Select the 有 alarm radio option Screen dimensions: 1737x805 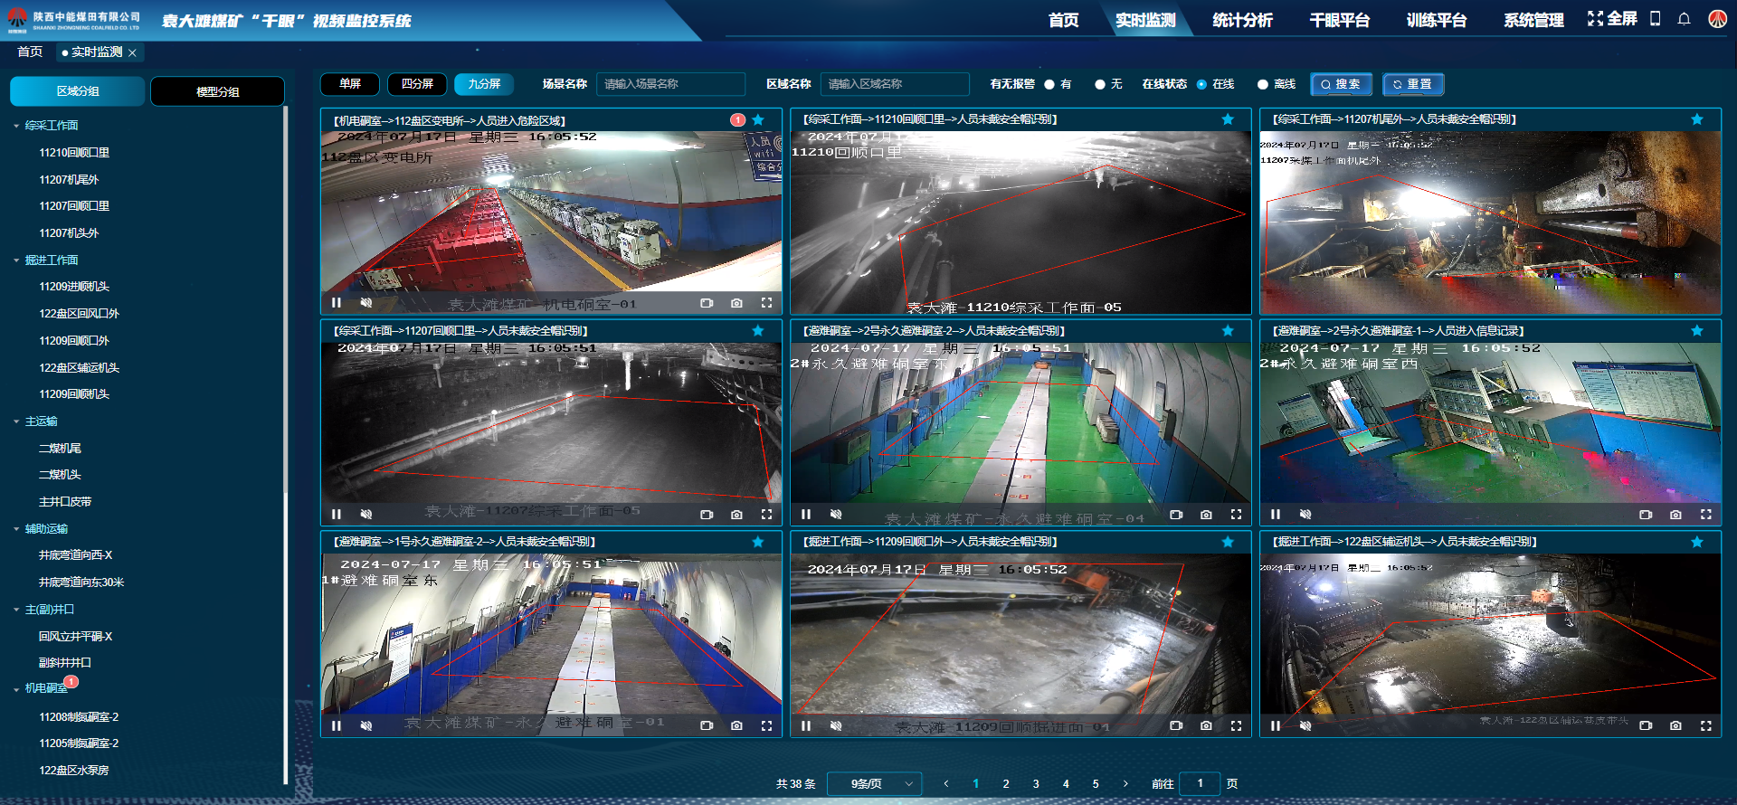[1049, 84]
